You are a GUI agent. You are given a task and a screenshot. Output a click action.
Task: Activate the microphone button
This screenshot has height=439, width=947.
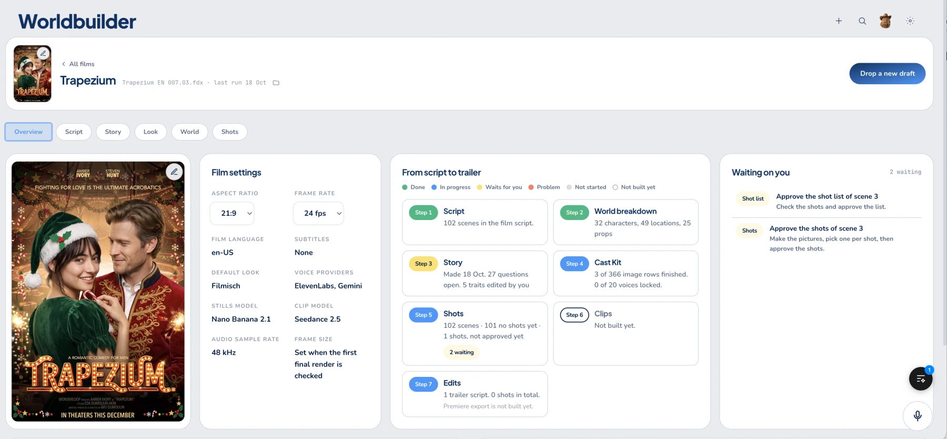click(918, 416)
